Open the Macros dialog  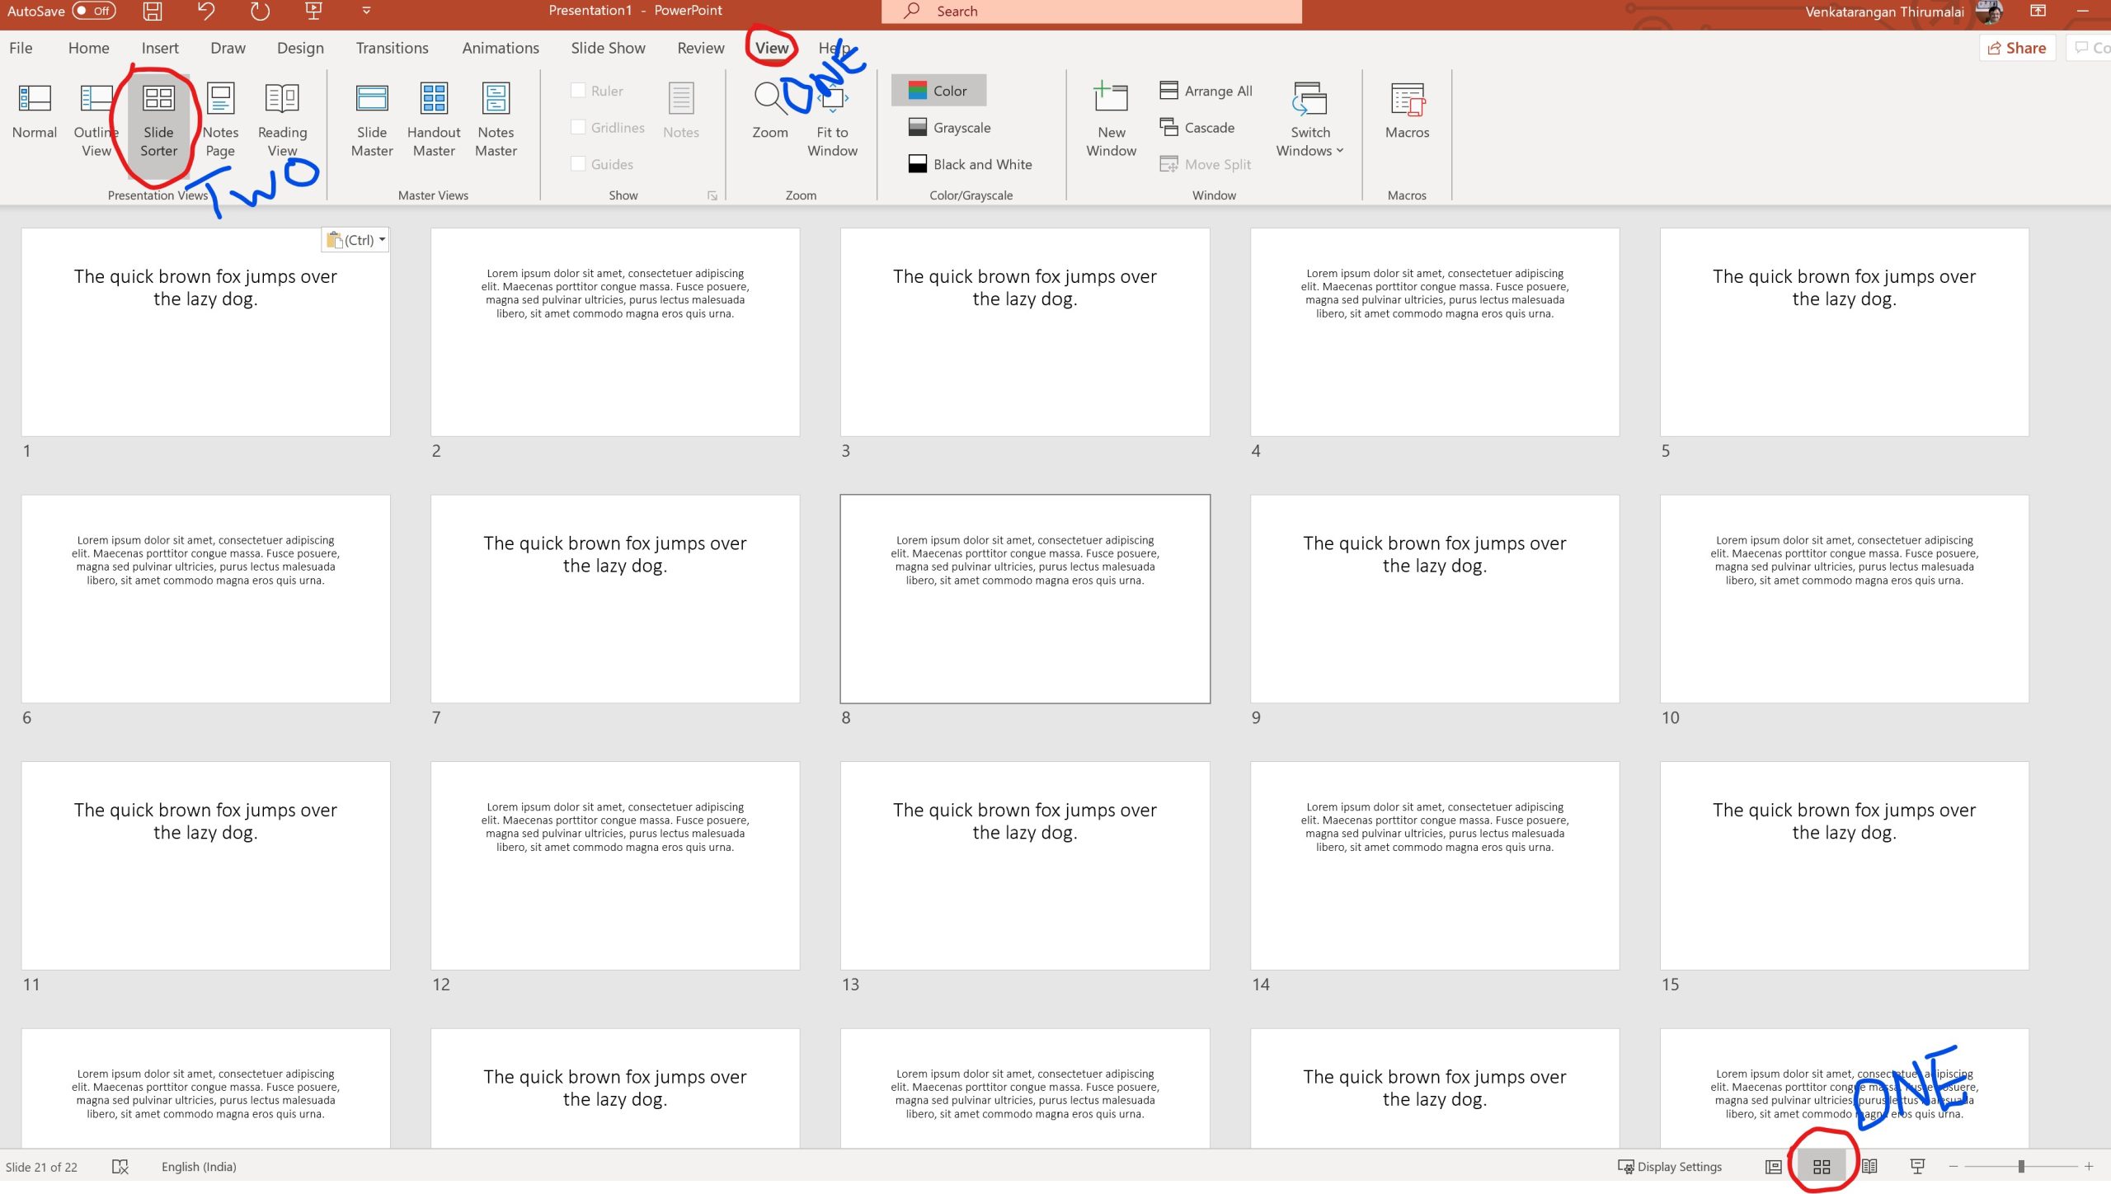[1406, 118]
